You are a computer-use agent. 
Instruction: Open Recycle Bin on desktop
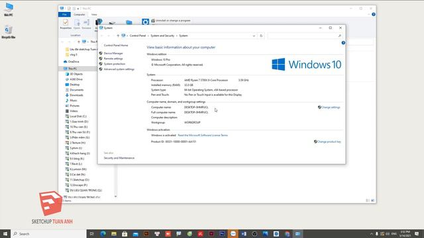9,32
